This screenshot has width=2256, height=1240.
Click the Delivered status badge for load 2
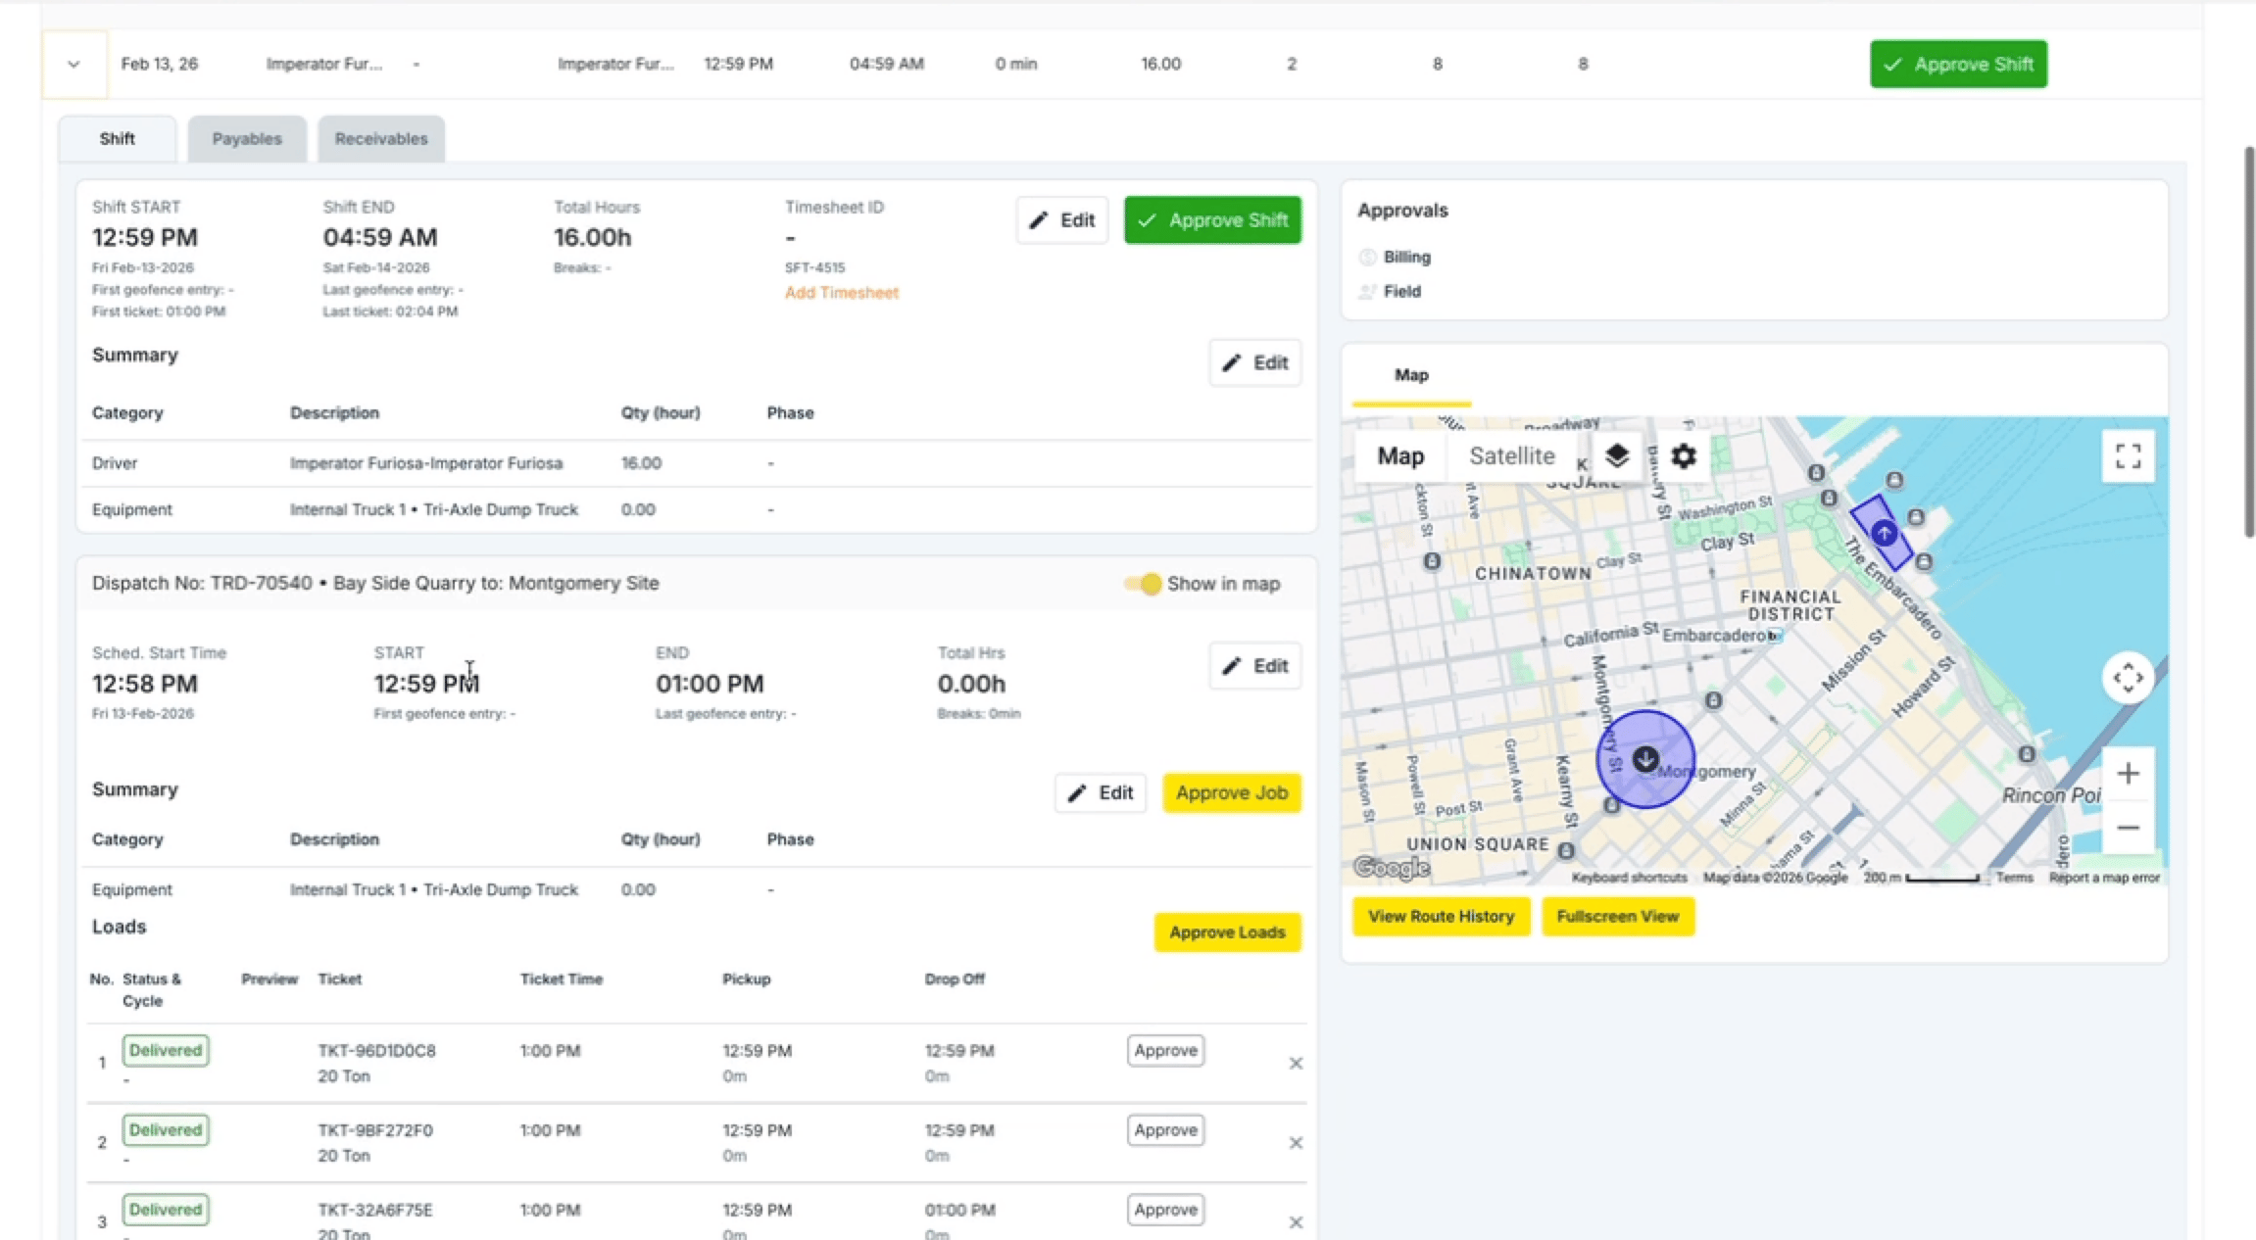165,1130
